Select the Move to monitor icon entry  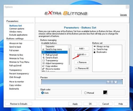coord(43,69)
